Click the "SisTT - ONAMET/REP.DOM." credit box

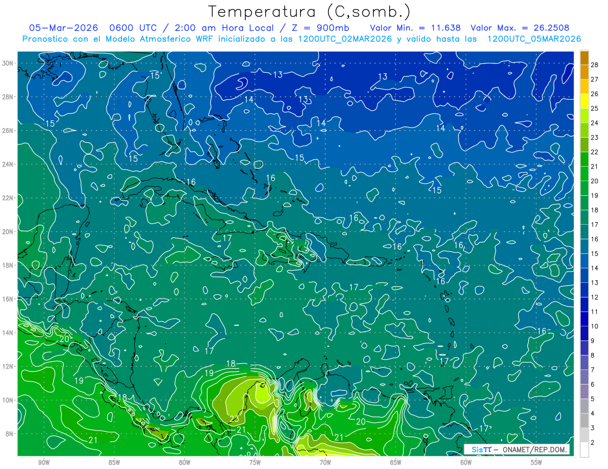click(517, 449)
